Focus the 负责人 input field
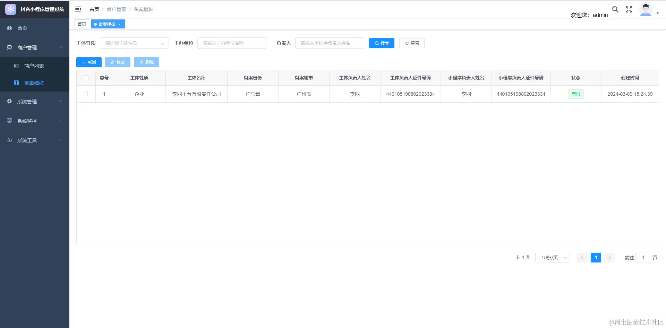The width and height of the screenshot is (666, 328). pyautogui.click(x=330, y=43)
